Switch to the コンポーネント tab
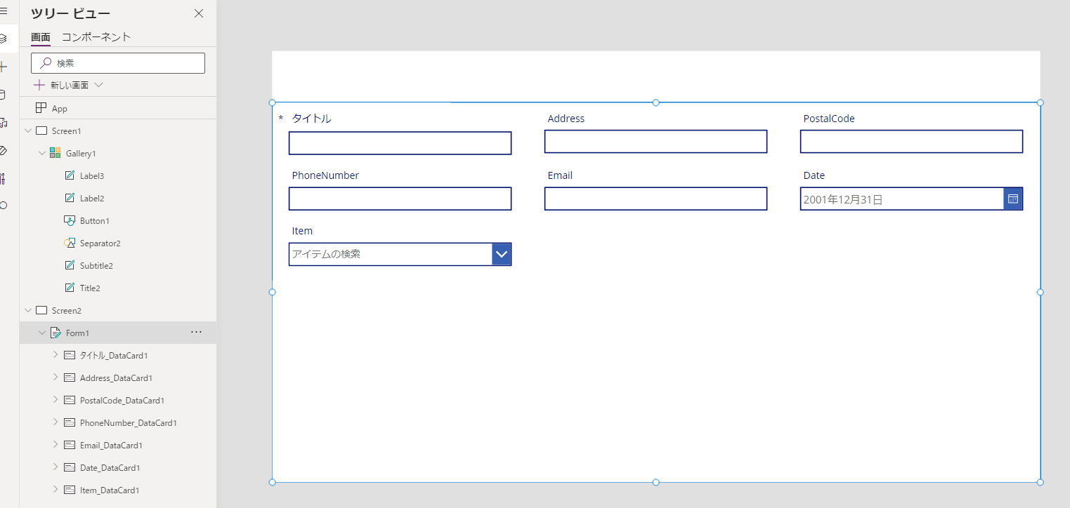 96,37
